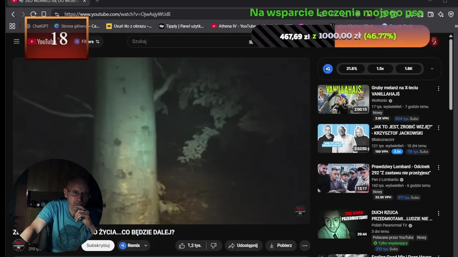The image size is (458, 257).
Task: Click the 1.8K vidIQ stat pill
Action: [409, 69]
